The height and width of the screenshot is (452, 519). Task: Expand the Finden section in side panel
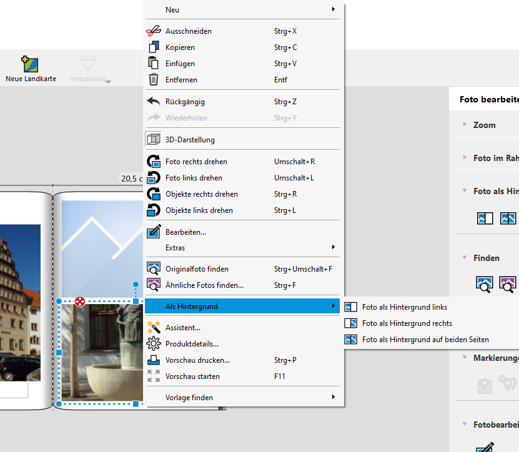point(485,258)
